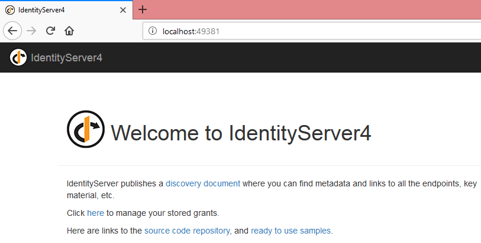Viewport: 481px width, 243px height.
Task: Click the address bar showing localhost:49381
Action: 312,31
